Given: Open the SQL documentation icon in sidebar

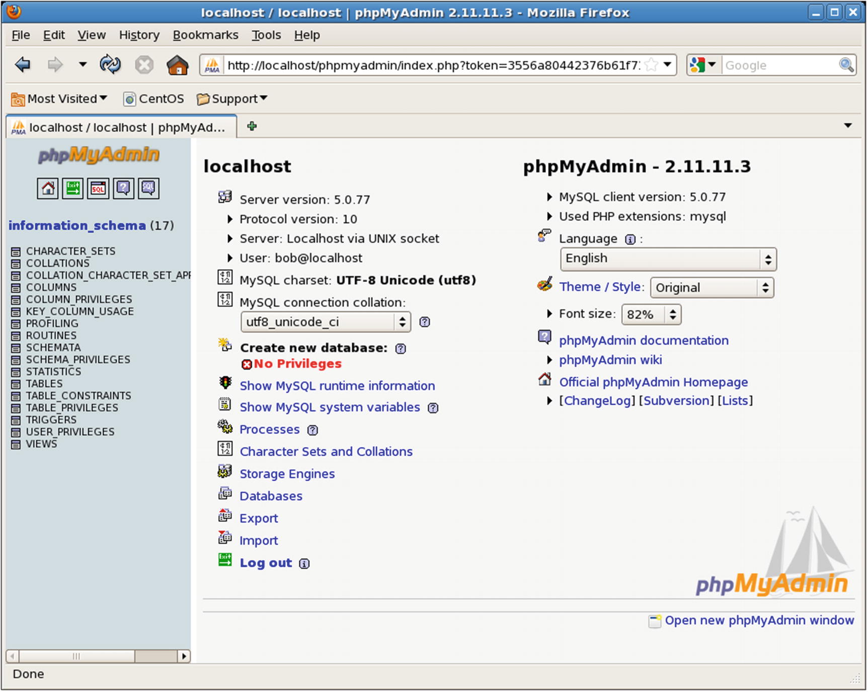Looking at the screenshot, I should click(x=148, y=189).
